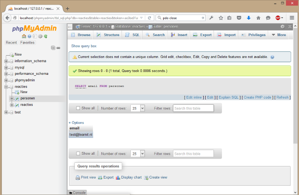Collapse the reacties database node
The width and height of the screenshot is (299, 195).
pos(6,87)
